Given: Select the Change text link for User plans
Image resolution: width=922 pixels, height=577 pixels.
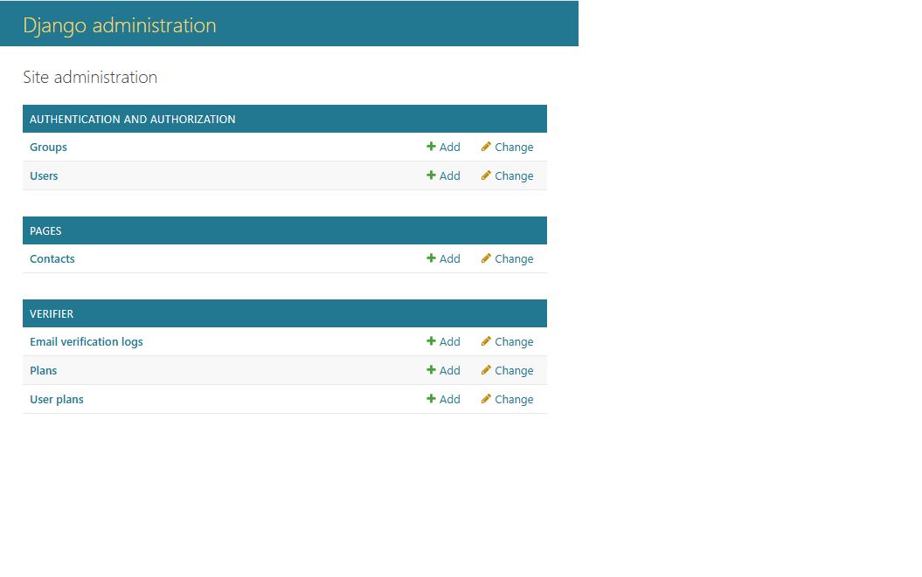Looking at the screenshot, I should pyautogui.click(x=514, y=400).
